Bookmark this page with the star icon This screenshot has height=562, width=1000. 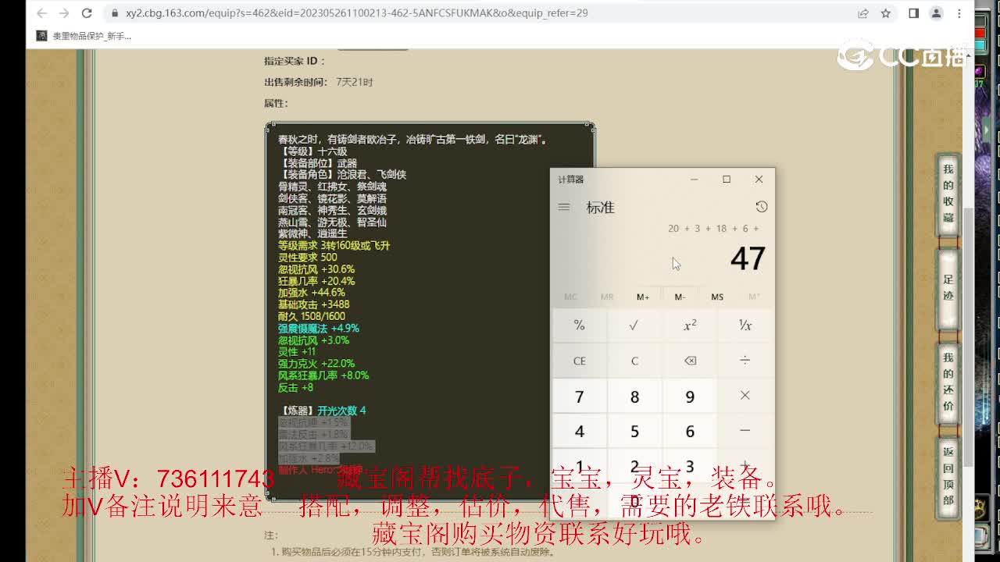[886, 13]
